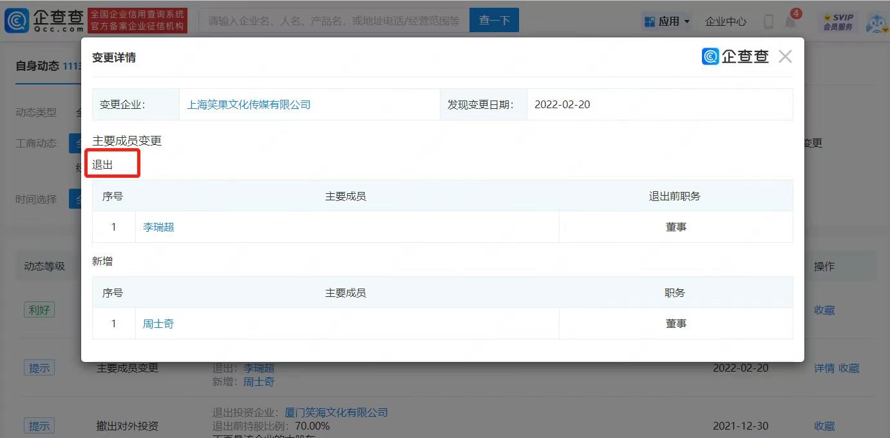The width and height of the screenshot is (890, 438).
Task: Open the mobile phone app icon
Action: tap(768, 21)
